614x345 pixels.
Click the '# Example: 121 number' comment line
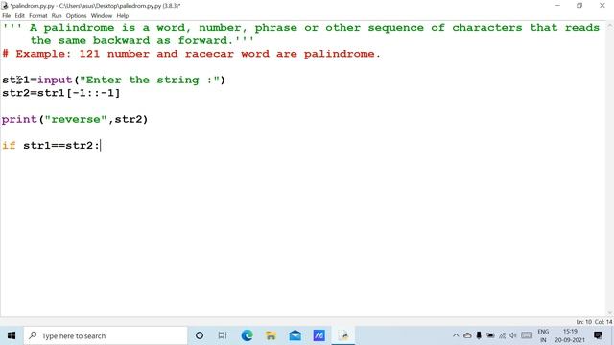click(191, 54)
